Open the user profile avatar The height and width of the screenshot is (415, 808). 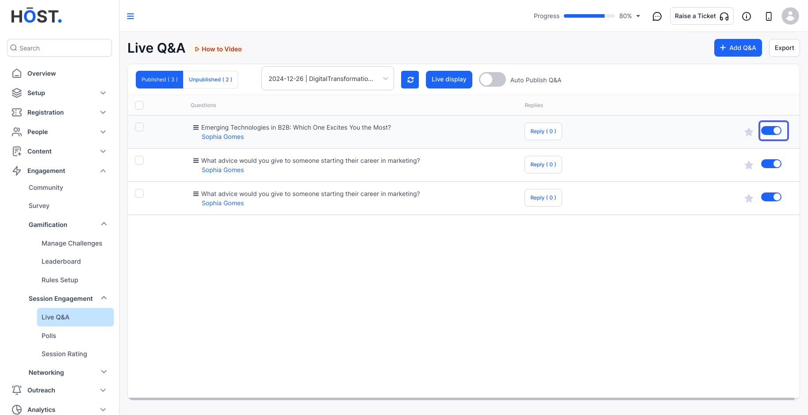coord(790,16)
